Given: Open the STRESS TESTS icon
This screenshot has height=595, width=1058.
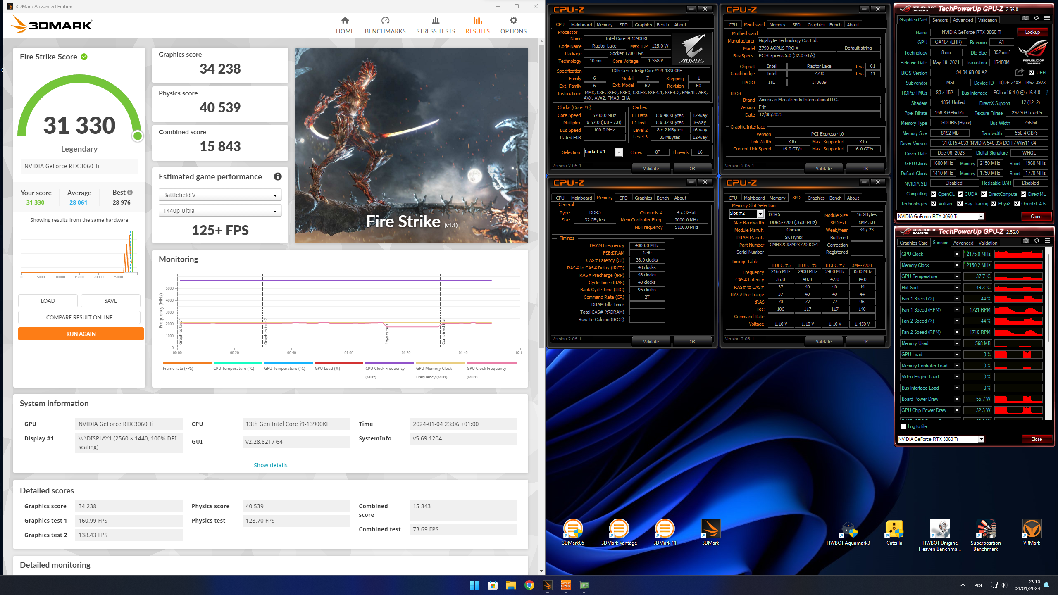Looking at the screenshot, I should coord(436,20).
